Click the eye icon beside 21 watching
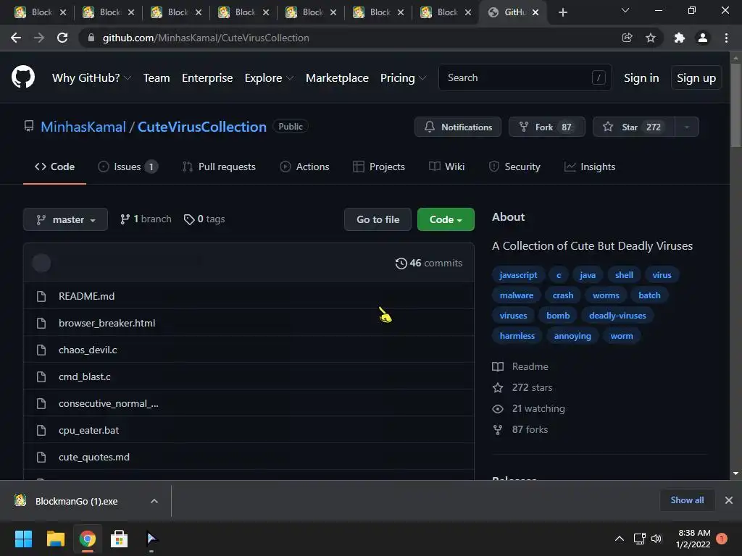 pyautogui.click(x=497, y=409)
